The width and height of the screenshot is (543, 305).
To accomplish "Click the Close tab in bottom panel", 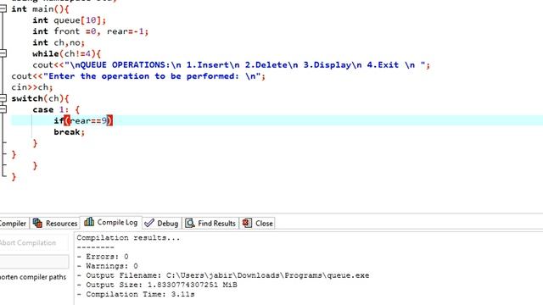I will tap(257, 224).
